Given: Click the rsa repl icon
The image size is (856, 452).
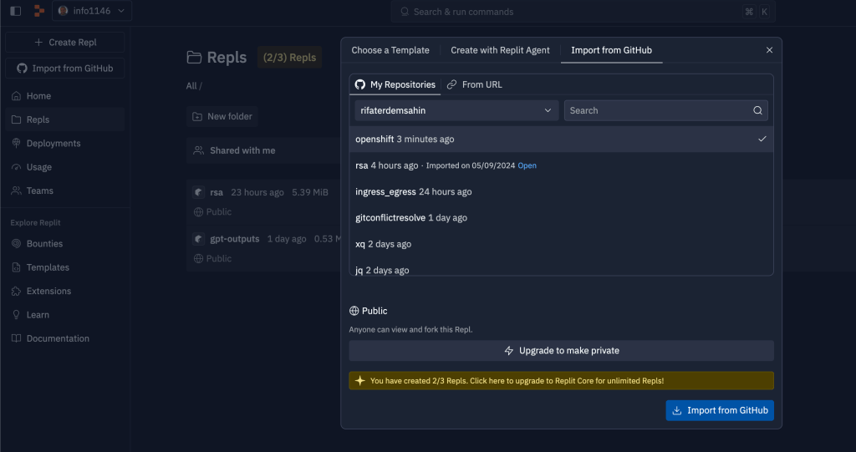Looking at the screenshot, I should point(199,192).
